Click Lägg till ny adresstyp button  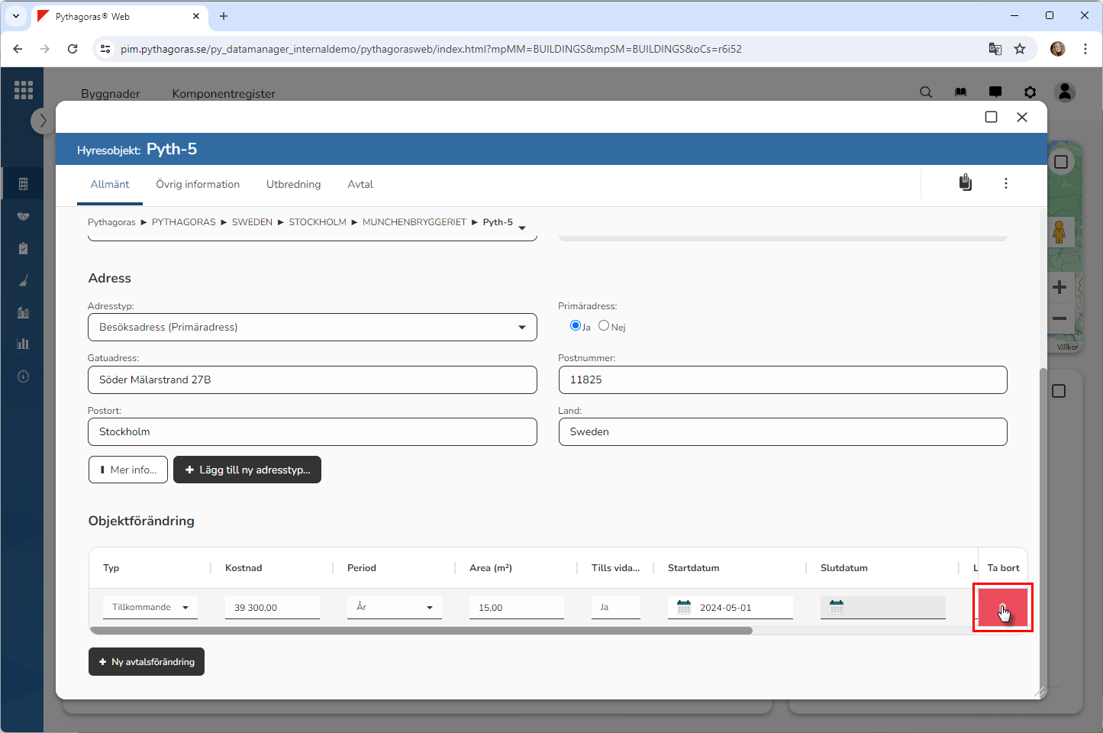click(x=247, y=470)
